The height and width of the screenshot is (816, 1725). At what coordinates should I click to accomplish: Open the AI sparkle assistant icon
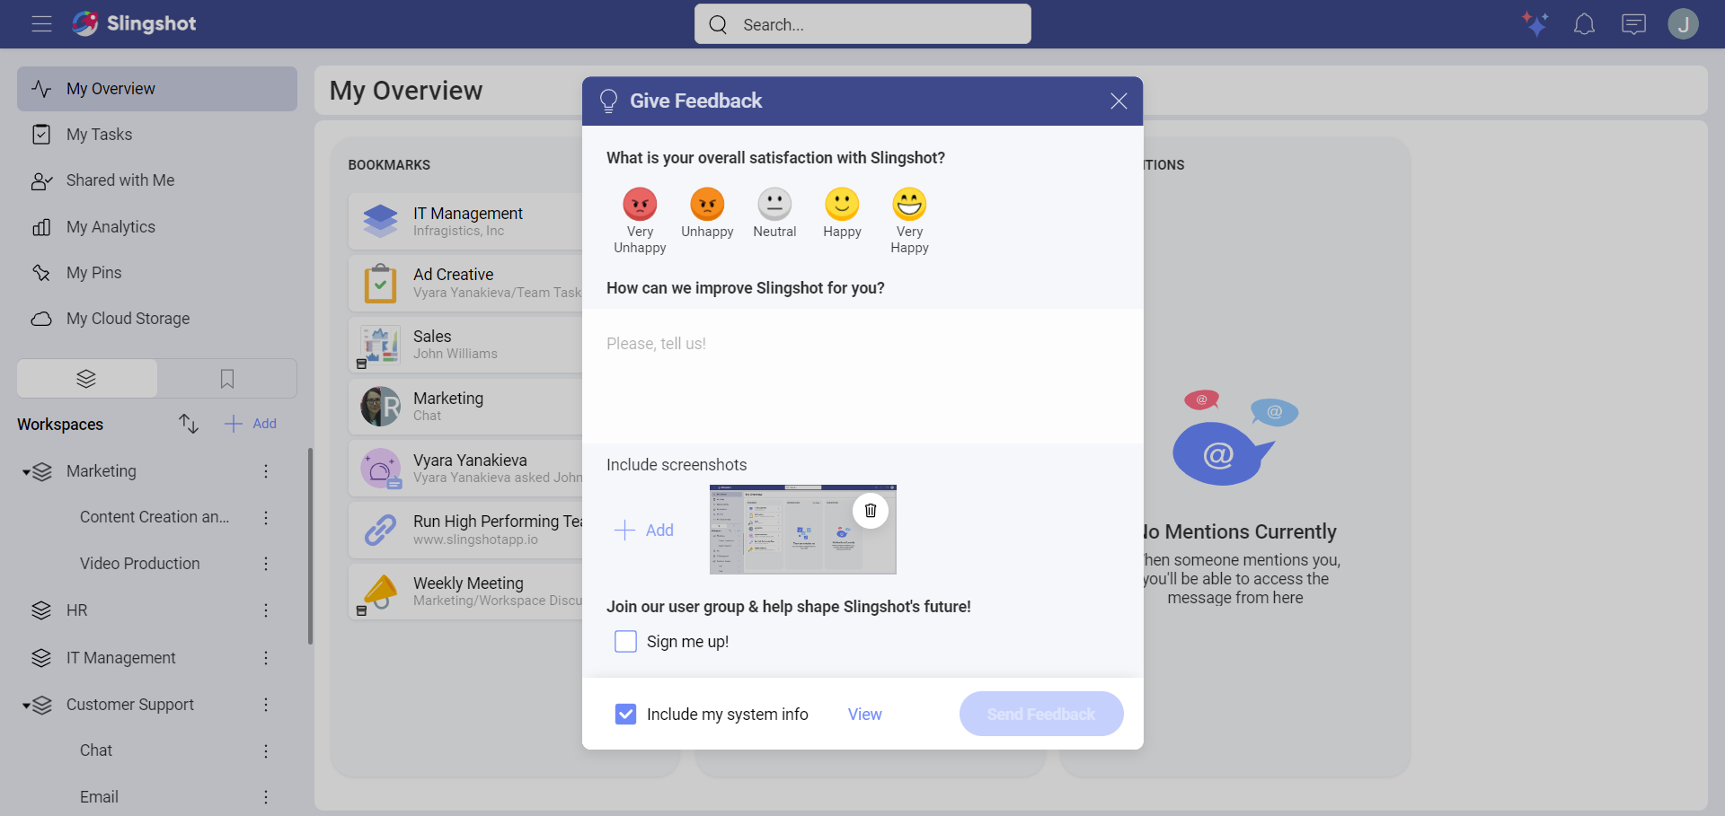[x=1535, y=23]
